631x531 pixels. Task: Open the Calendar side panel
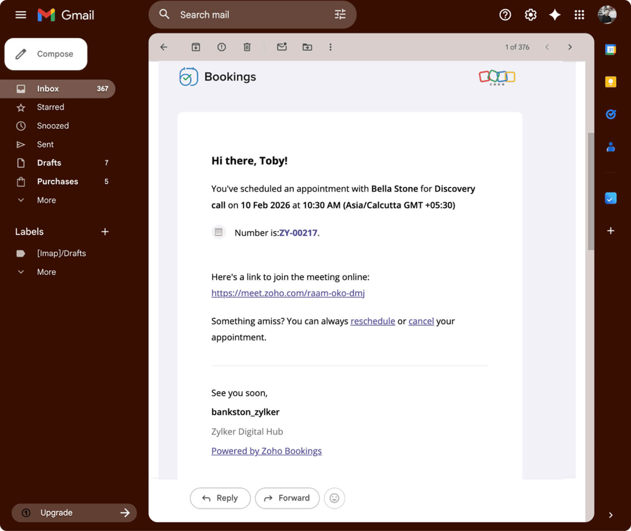[x=611, y=49]
